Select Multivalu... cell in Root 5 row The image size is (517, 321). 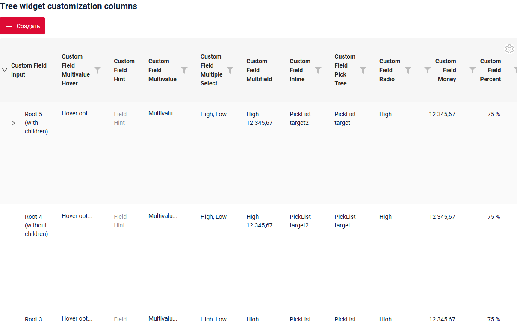[163, 113]
